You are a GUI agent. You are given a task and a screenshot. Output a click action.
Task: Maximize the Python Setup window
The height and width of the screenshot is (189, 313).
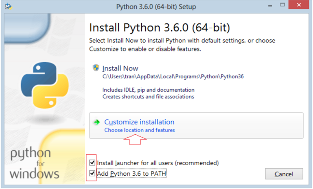point(282,5)
